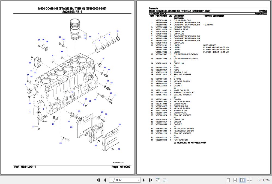The image size is (272, 184).
Task: Return to the previous view
Action: pos(158,180)
